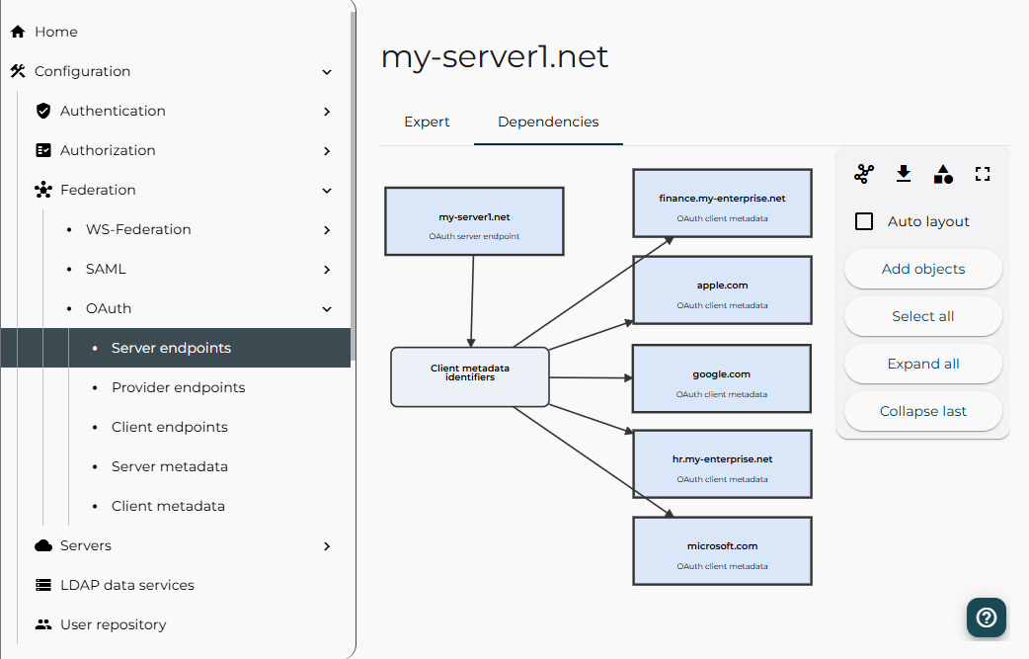Select the Client metadata identifiers node

tap(470, 376)
